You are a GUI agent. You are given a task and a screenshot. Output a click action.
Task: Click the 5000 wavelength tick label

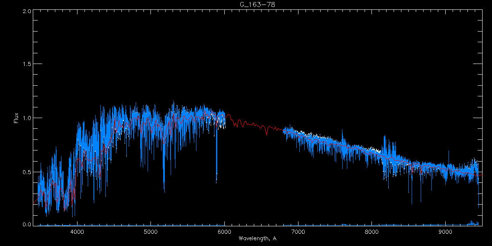(150, 232)
